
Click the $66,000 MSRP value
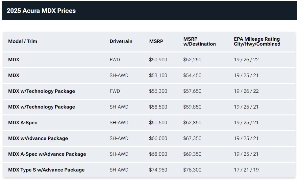[x=158, y=138]
